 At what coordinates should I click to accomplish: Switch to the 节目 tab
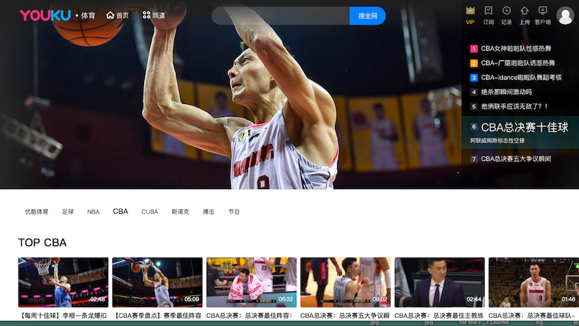[234, 212]
